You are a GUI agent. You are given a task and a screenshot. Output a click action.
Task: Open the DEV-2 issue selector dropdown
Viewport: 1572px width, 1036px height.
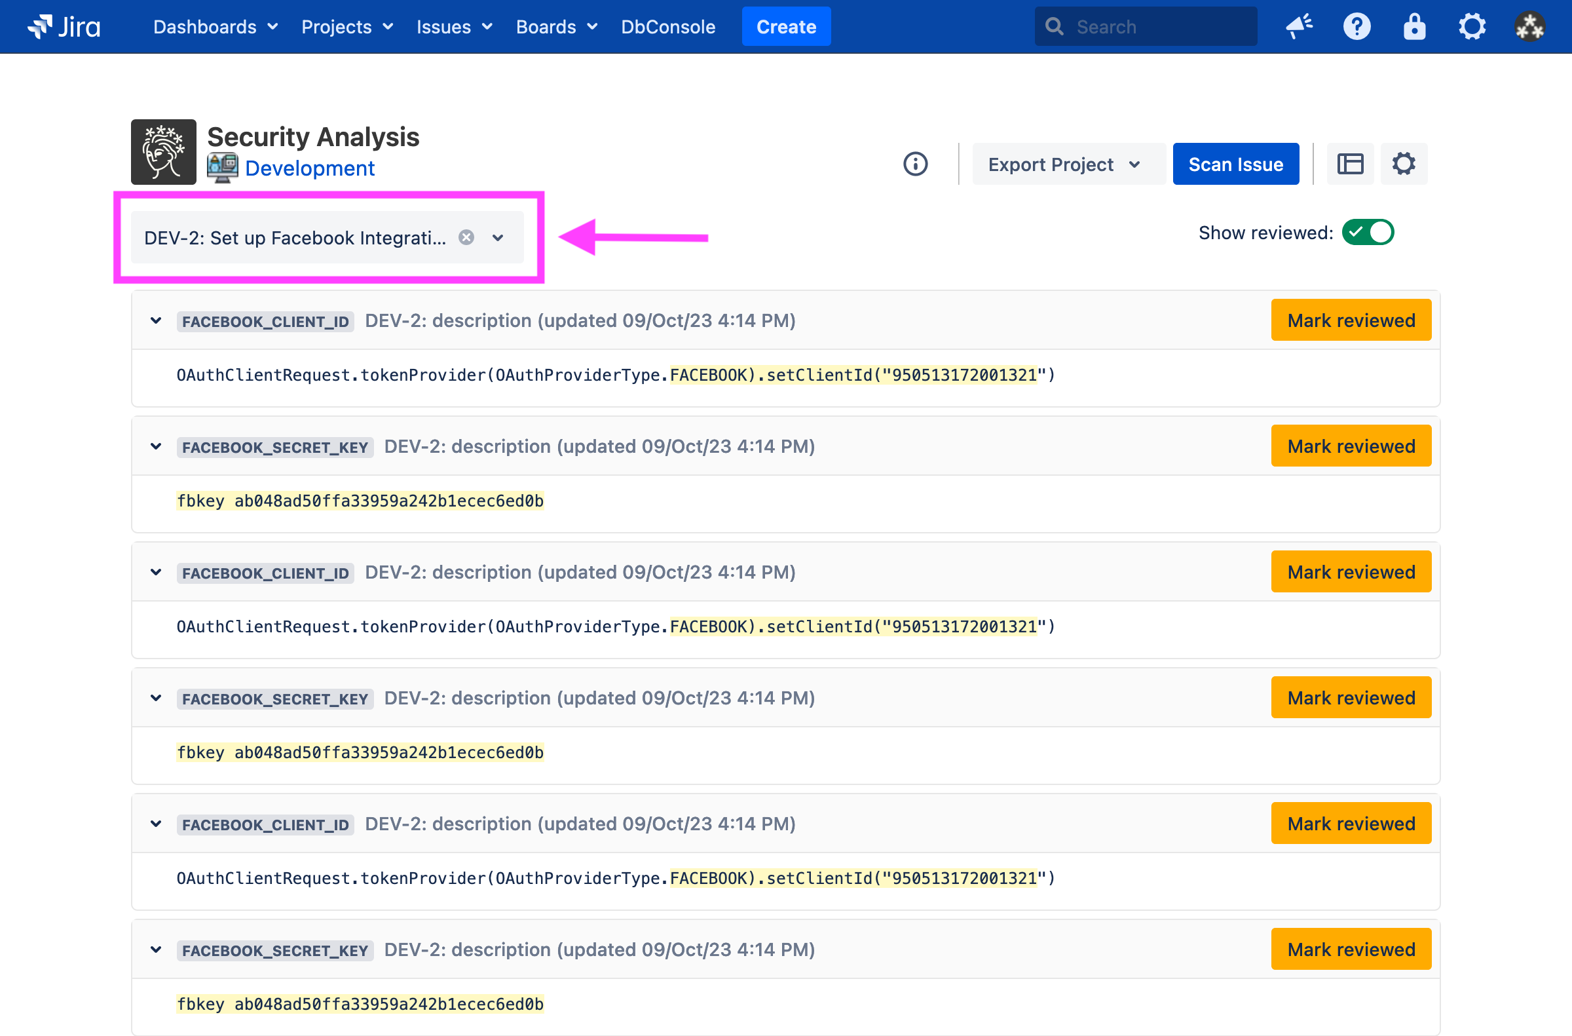pos(498,237)
